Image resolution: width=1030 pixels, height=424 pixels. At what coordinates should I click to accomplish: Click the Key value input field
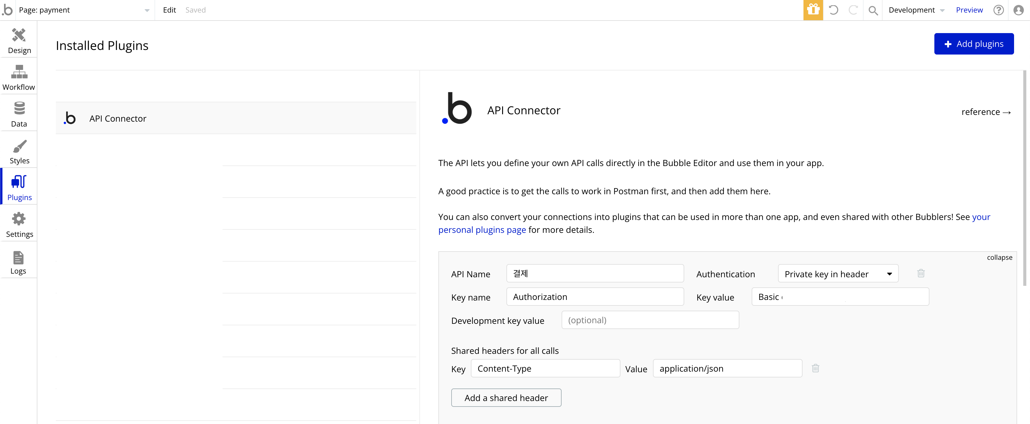pos(840,297)
